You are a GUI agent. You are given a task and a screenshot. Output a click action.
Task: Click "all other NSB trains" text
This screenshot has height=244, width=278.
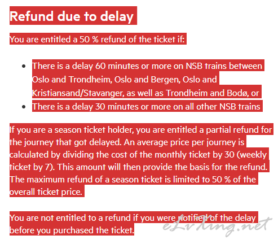click(x=223, y=107)
